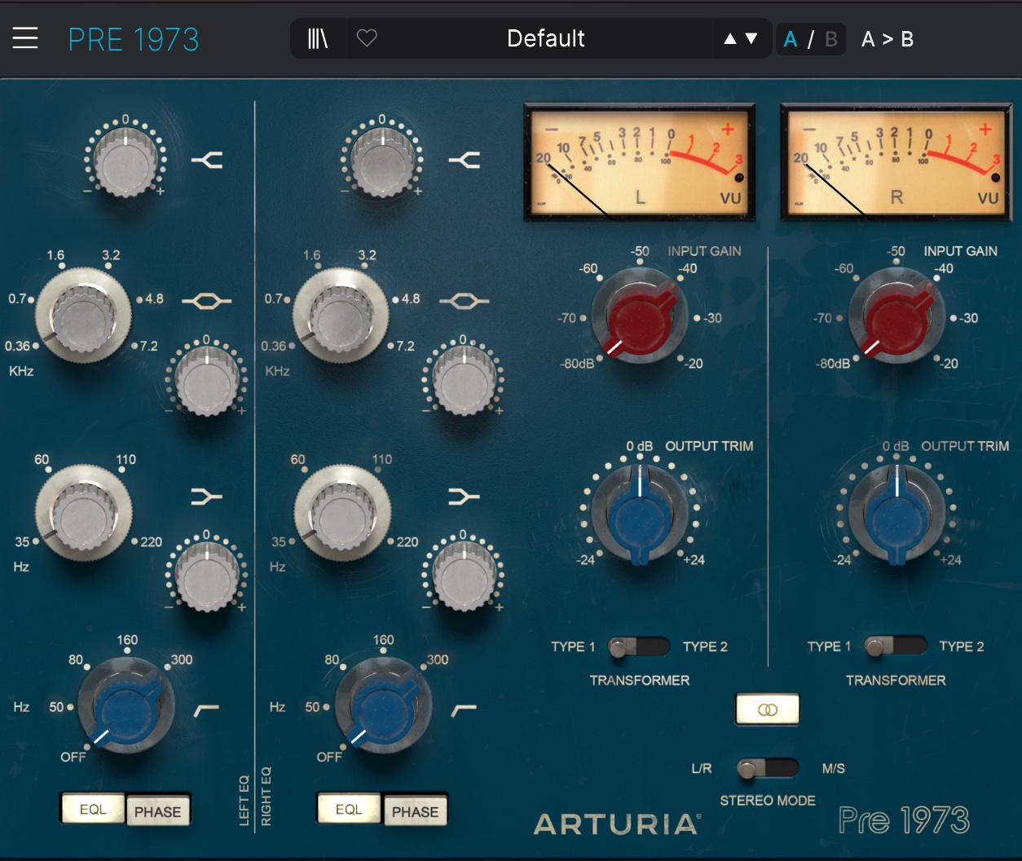The image size is (1022, 861).
Task: Click the Left EQ 7.2 kHz frequency mark
Action: (x=148, y=346)
